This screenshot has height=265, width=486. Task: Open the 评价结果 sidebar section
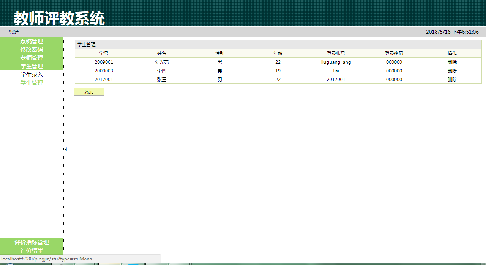32,251
